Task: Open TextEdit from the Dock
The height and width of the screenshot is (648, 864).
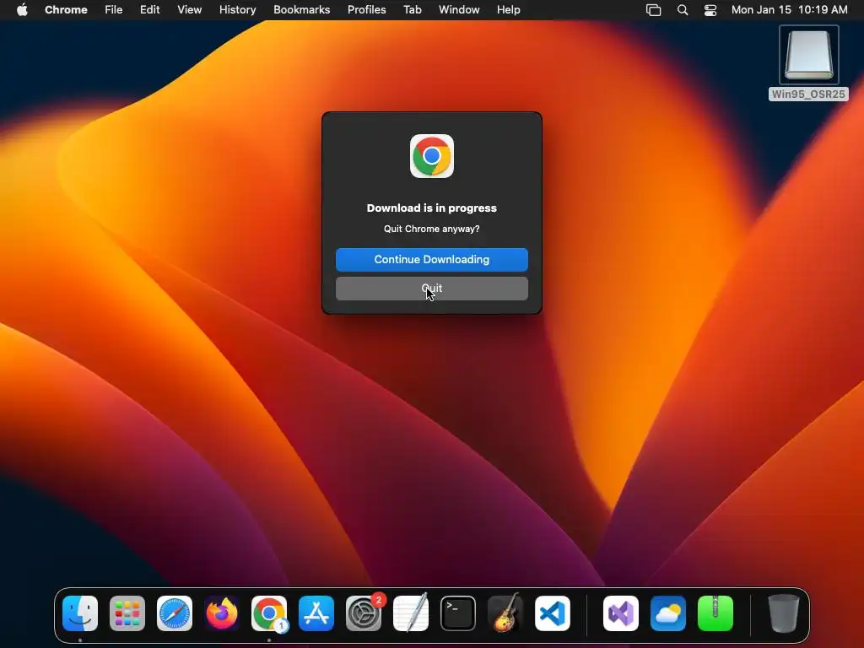Action: pos(411,613)
